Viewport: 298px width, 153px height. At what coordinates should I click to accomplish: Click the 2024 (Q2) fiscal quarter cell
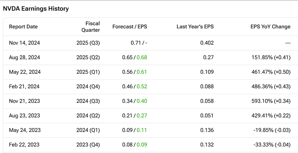[88, 115]
